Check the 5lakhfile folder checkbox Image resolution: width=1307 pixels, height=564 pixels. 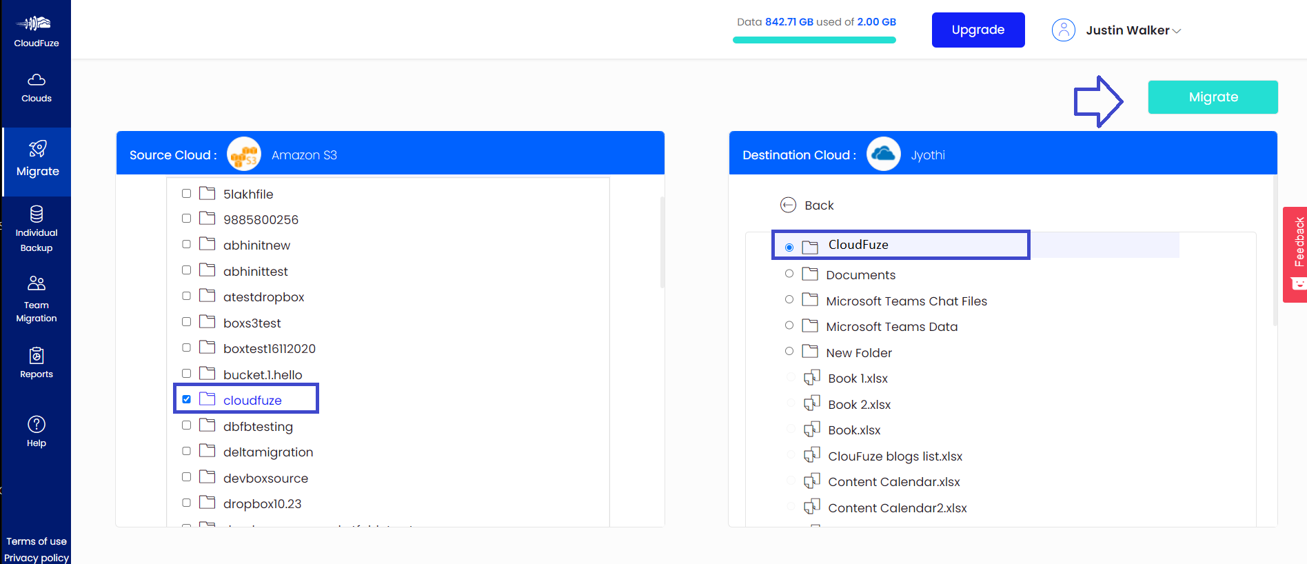point(186,193)
